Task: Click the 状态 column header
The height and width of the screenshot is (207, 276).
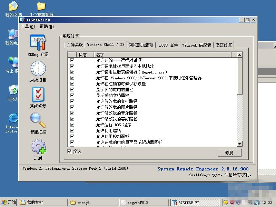Action: pyautogui.click(x=85, y=55)
